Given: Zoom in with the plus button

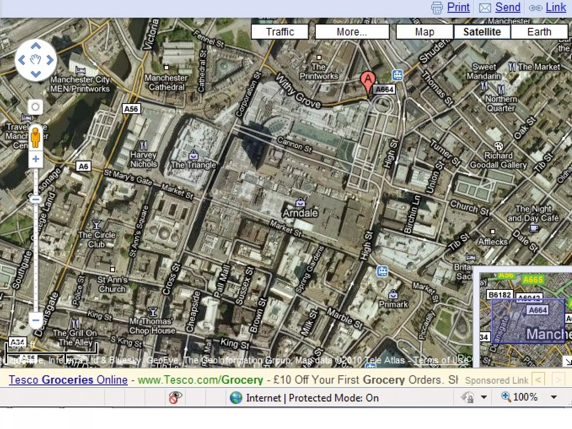Looking at the screenshot, I should (35, 159).
